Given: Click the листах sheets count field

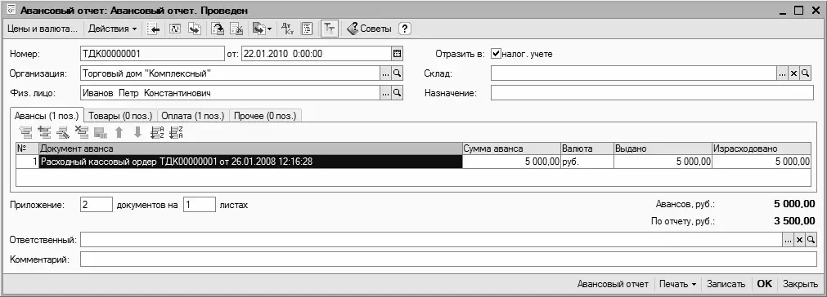Looking at the screenshot, I should click(200, 205).
